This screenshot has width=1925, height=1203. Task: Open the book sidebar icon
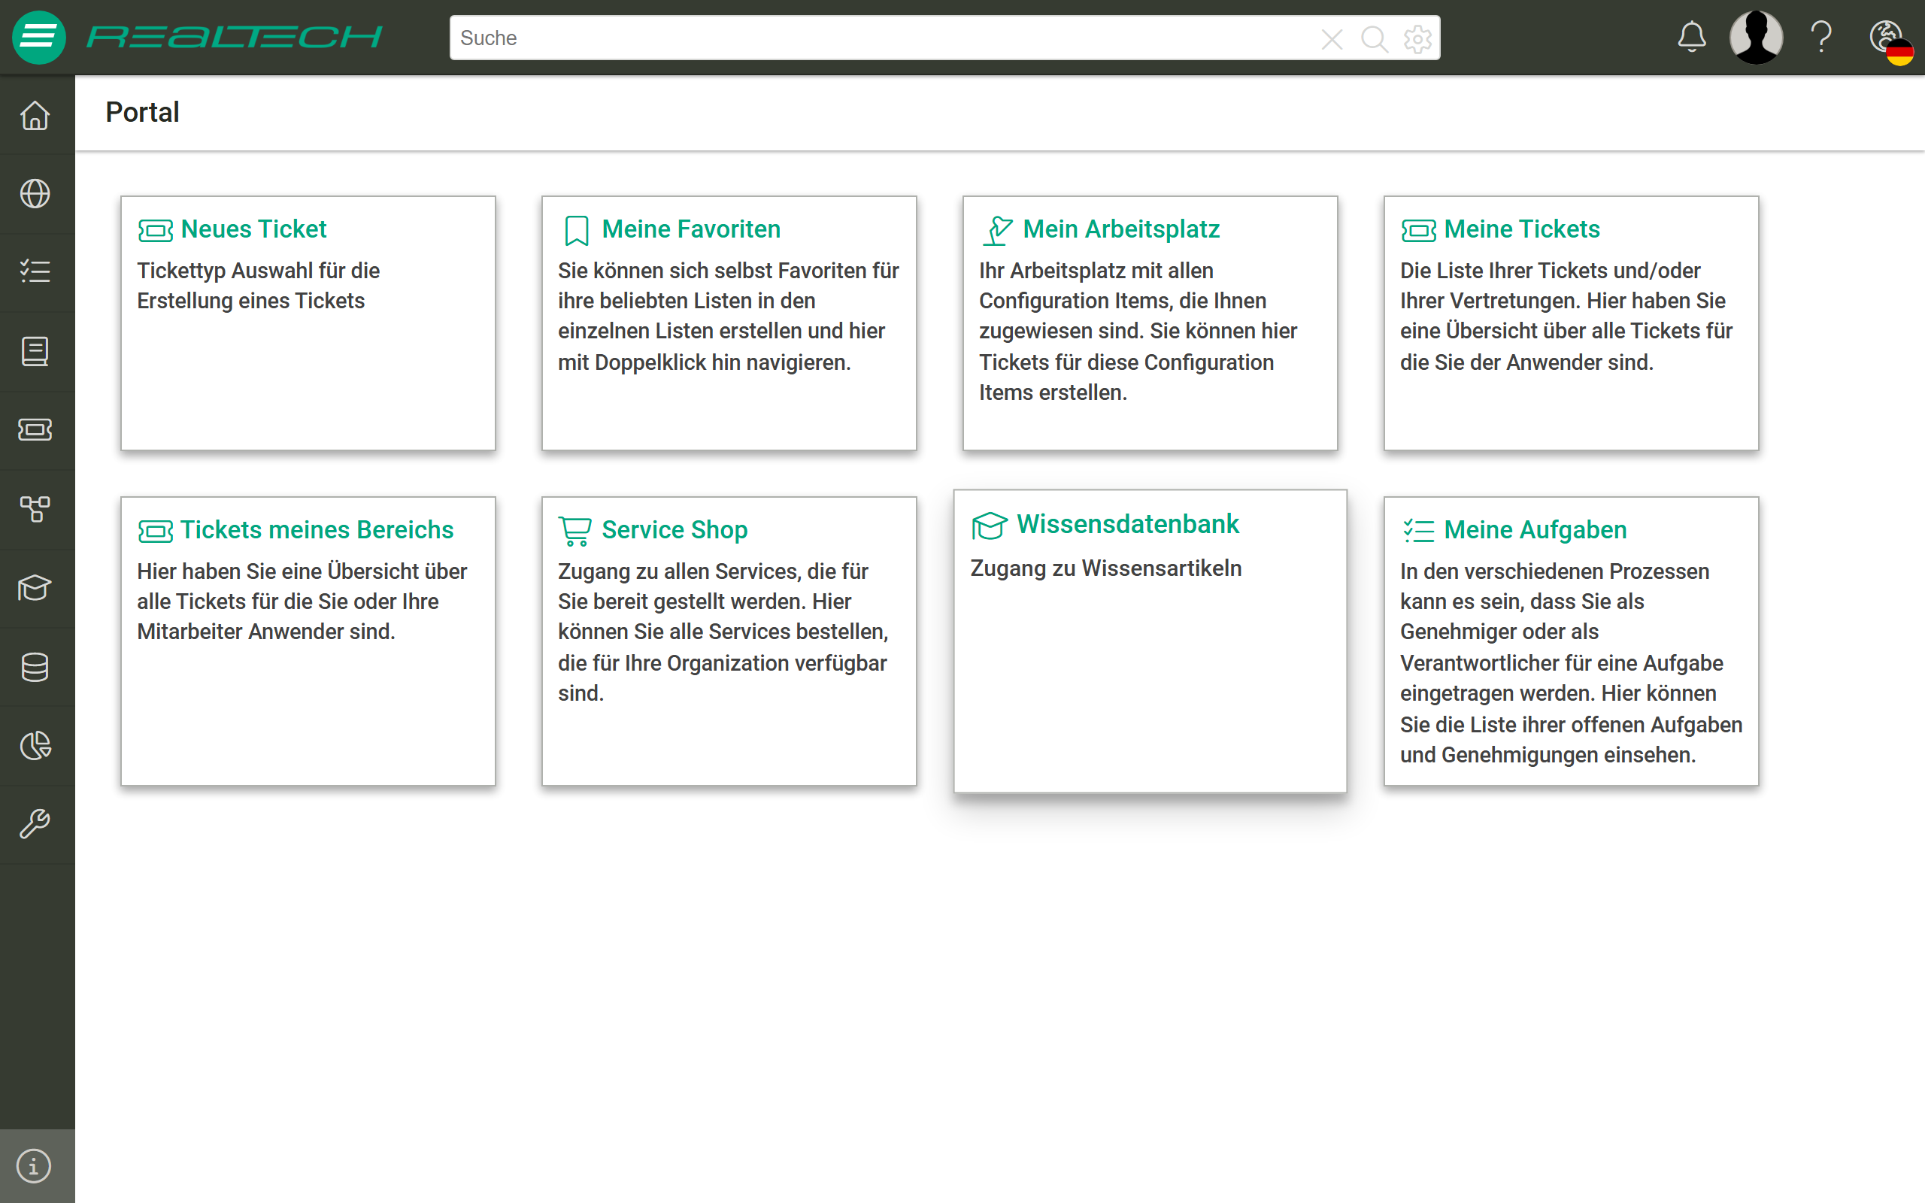pos(35,351)
